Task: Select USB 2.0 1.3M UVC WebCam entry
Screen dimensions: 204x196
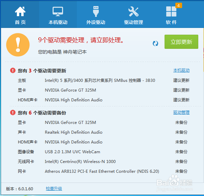Action: coord(72,152)
